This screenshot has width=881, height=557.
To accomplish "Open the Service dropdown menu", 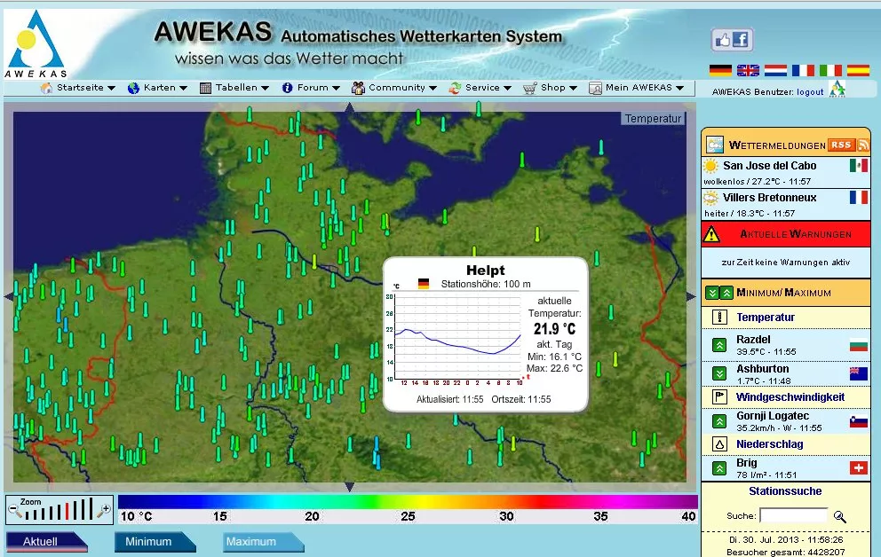I will tap(480, 88).
